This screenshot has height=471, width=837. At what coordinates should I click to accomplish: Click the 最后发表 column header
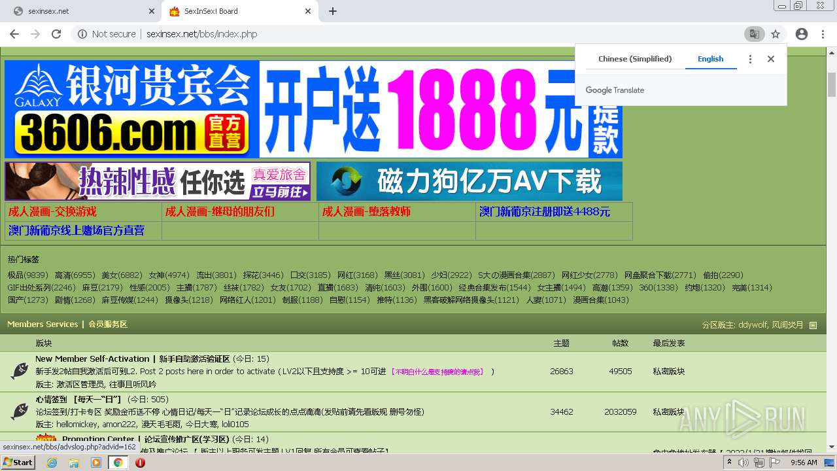click(x=669, y=343)
